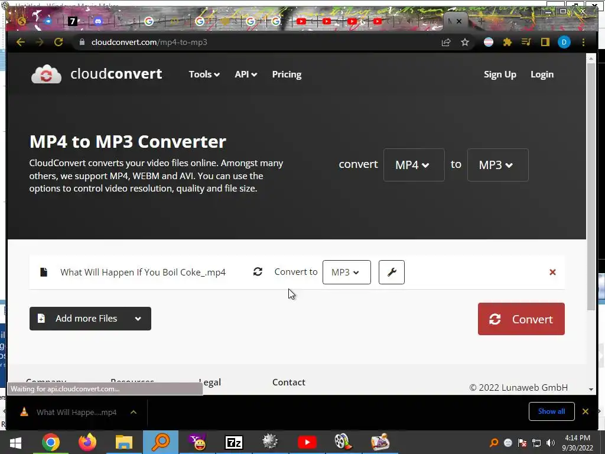
Task: Close the current cloudconvert tab
Action: pyautogui.click(x=458, y=21)
